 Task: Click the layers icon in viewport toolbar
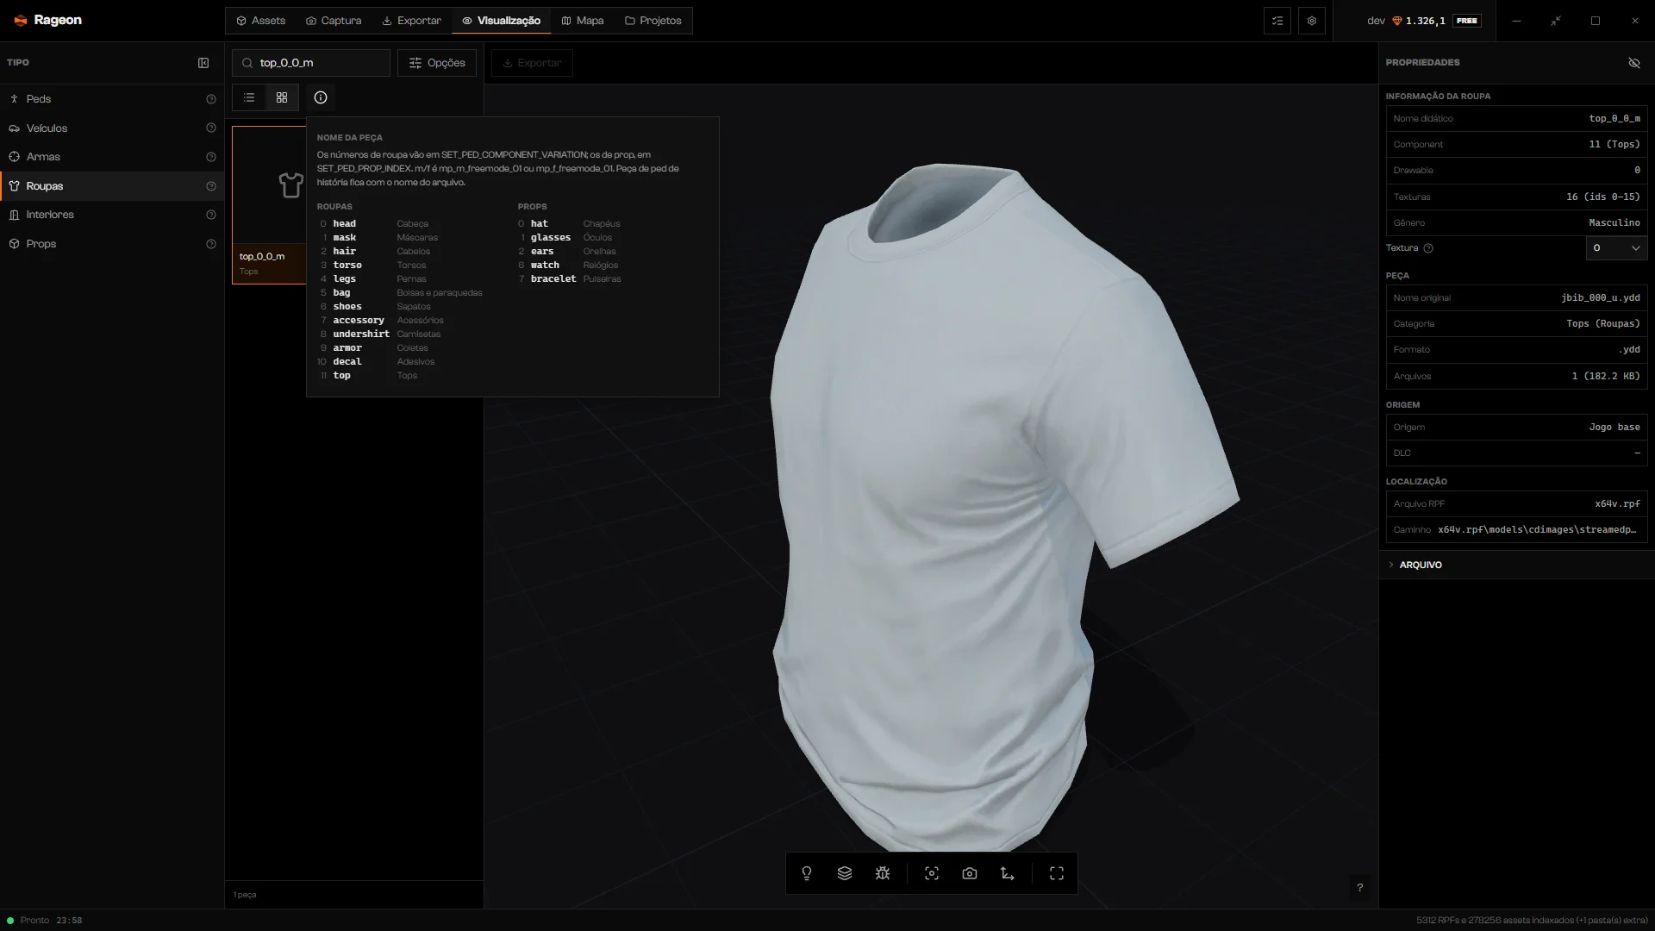coord(845,873)
